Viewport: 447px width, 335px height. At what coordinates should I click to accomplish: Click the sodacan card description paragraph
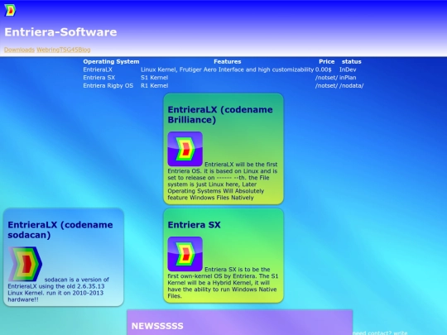click(59, 290)
